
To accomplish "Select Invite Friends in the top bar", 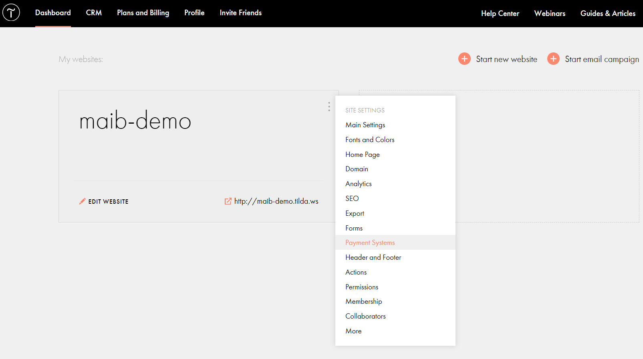I will (241, 13).
